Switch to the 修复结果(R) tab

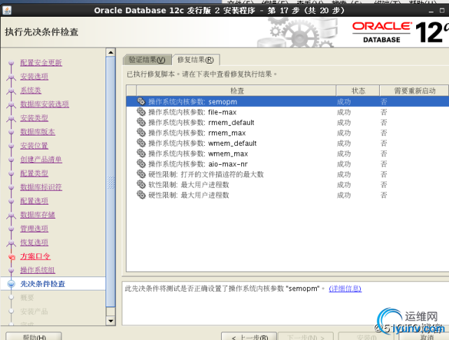pos(196,60)
